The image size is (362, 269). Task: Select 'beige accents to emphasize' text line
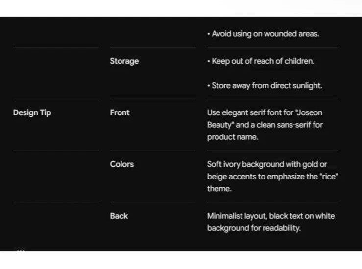click(x=272, y=177)
